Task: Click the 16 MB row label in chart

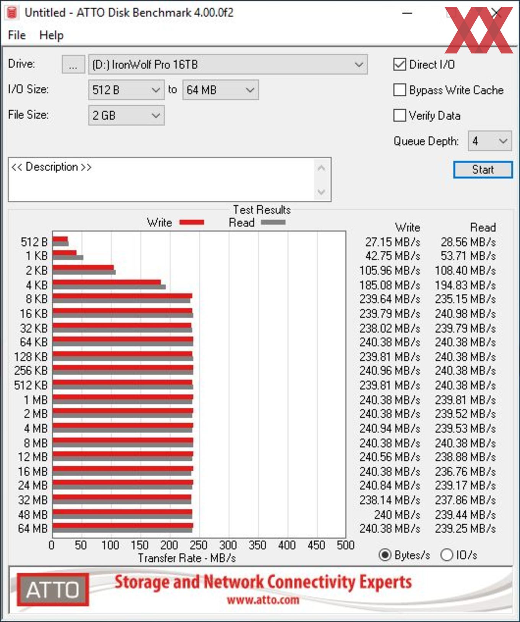Action: pos(33,471)
